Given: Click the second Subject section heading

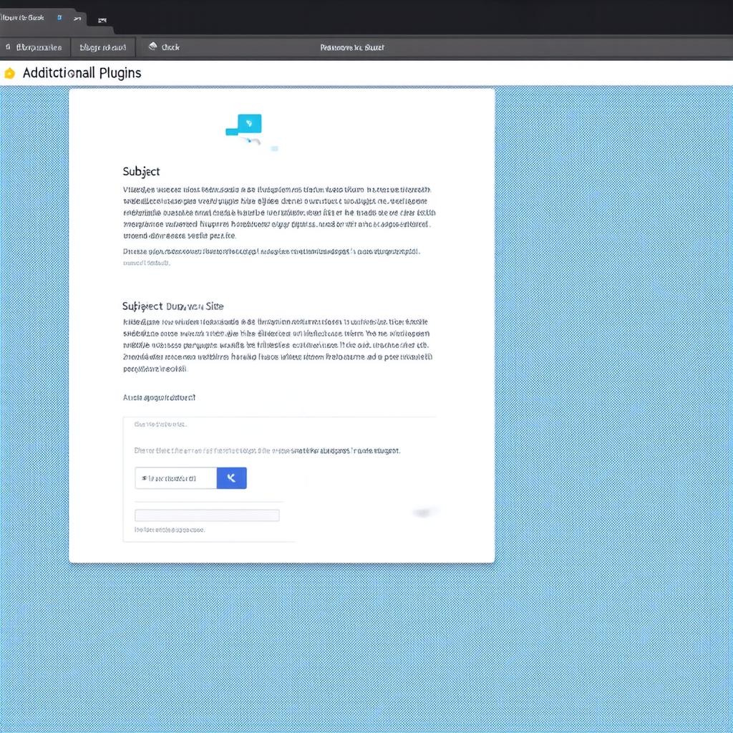Looking at the screenshot, I should (173, 306).
